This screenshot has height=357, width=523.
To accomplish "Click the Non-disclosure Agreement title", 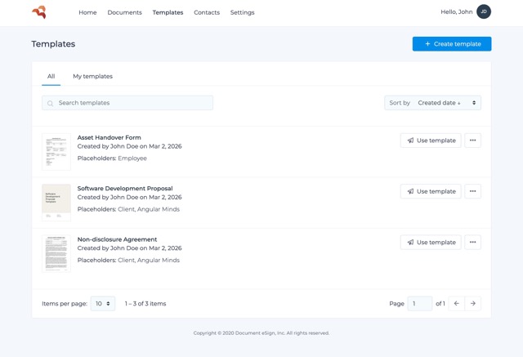I will (x=117, y=239).
